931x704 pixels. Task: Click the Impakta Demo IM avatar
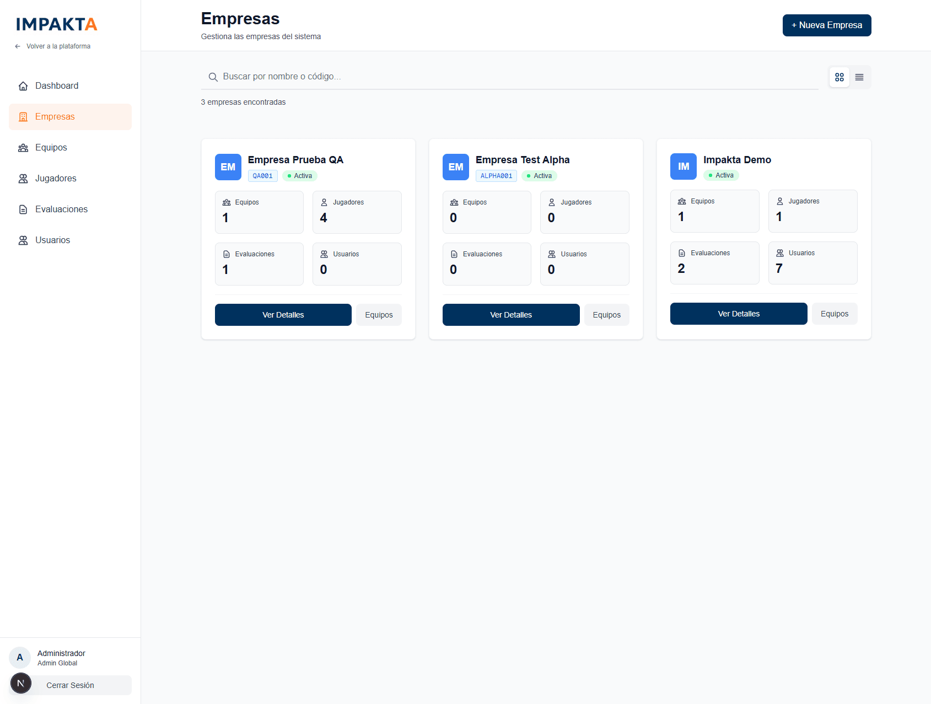coord(683,166)
